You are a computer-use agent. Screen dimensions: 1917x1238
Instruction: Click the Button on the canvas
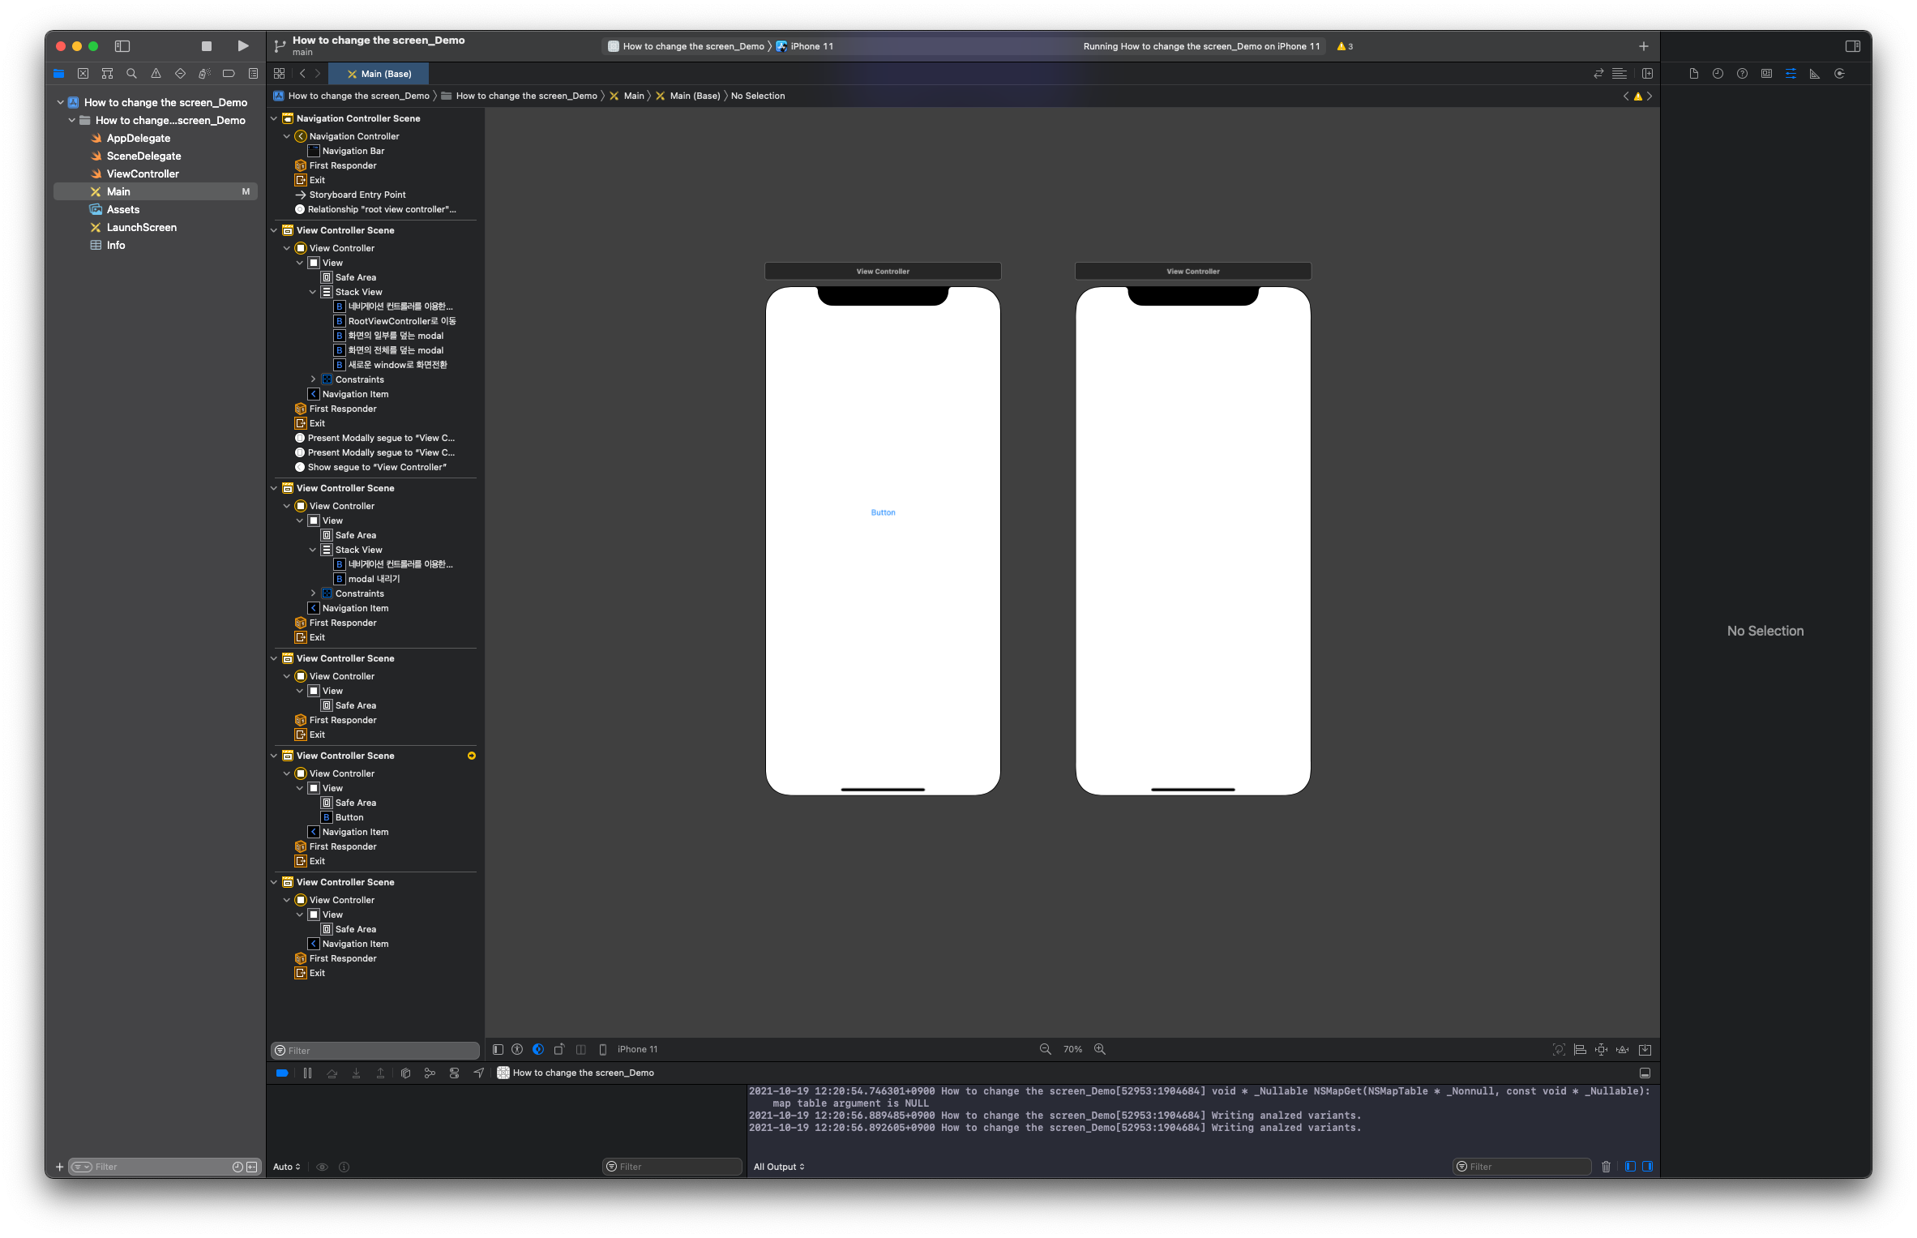(x=883, y=512)
